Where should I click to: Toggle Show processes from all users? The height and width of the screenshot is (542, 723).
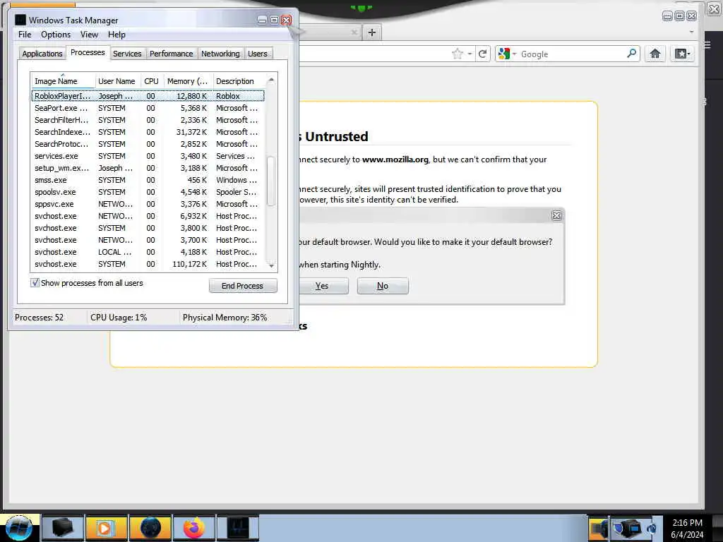tap(35, 283)
